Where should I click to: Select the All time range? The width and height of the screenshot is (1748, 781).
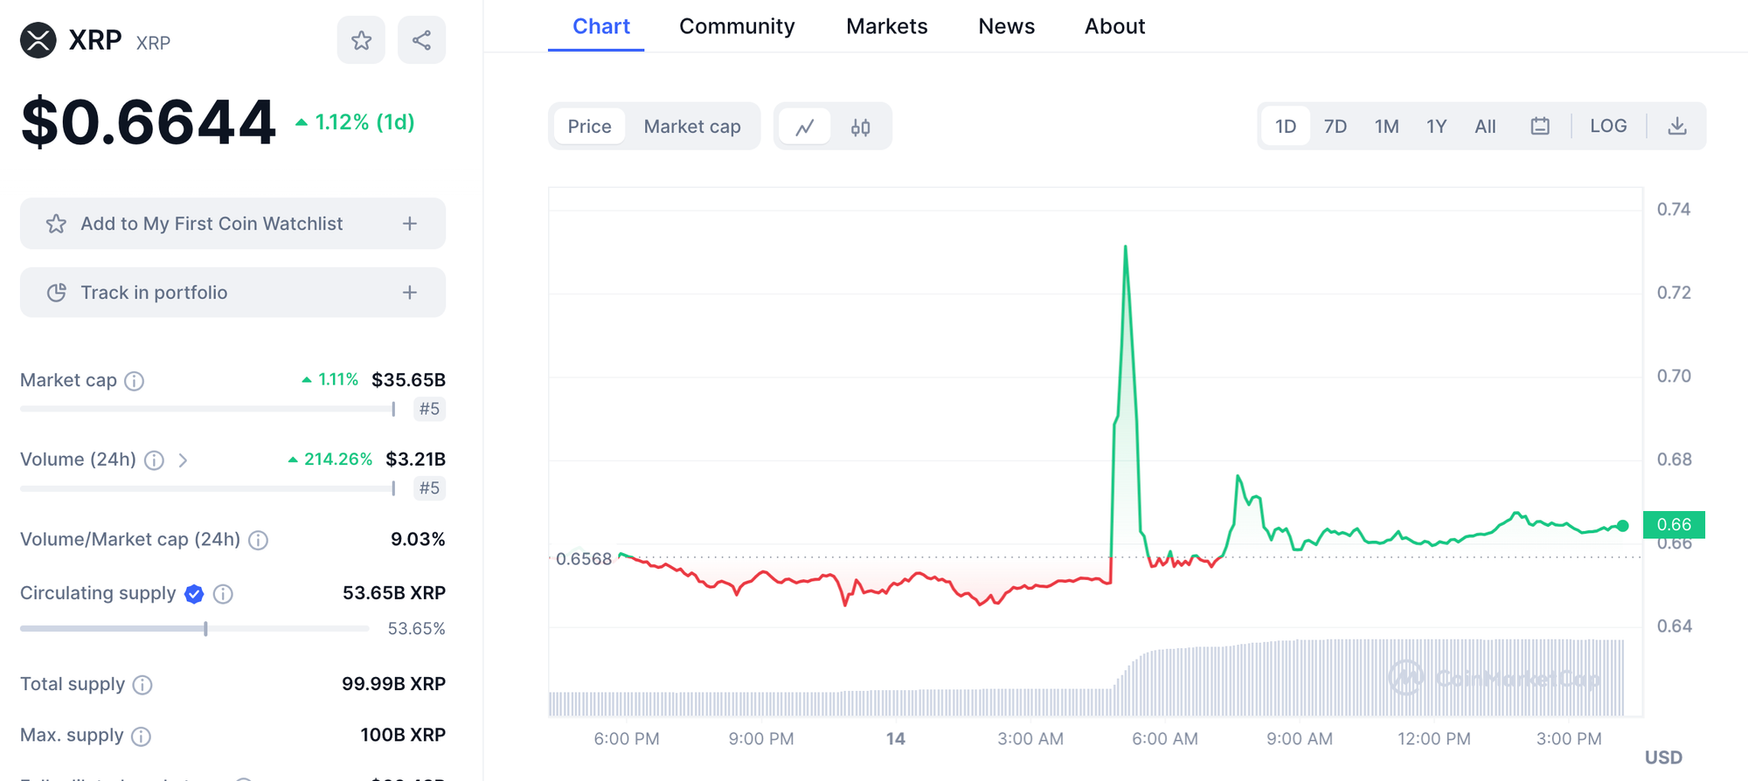click(1485, 127)
